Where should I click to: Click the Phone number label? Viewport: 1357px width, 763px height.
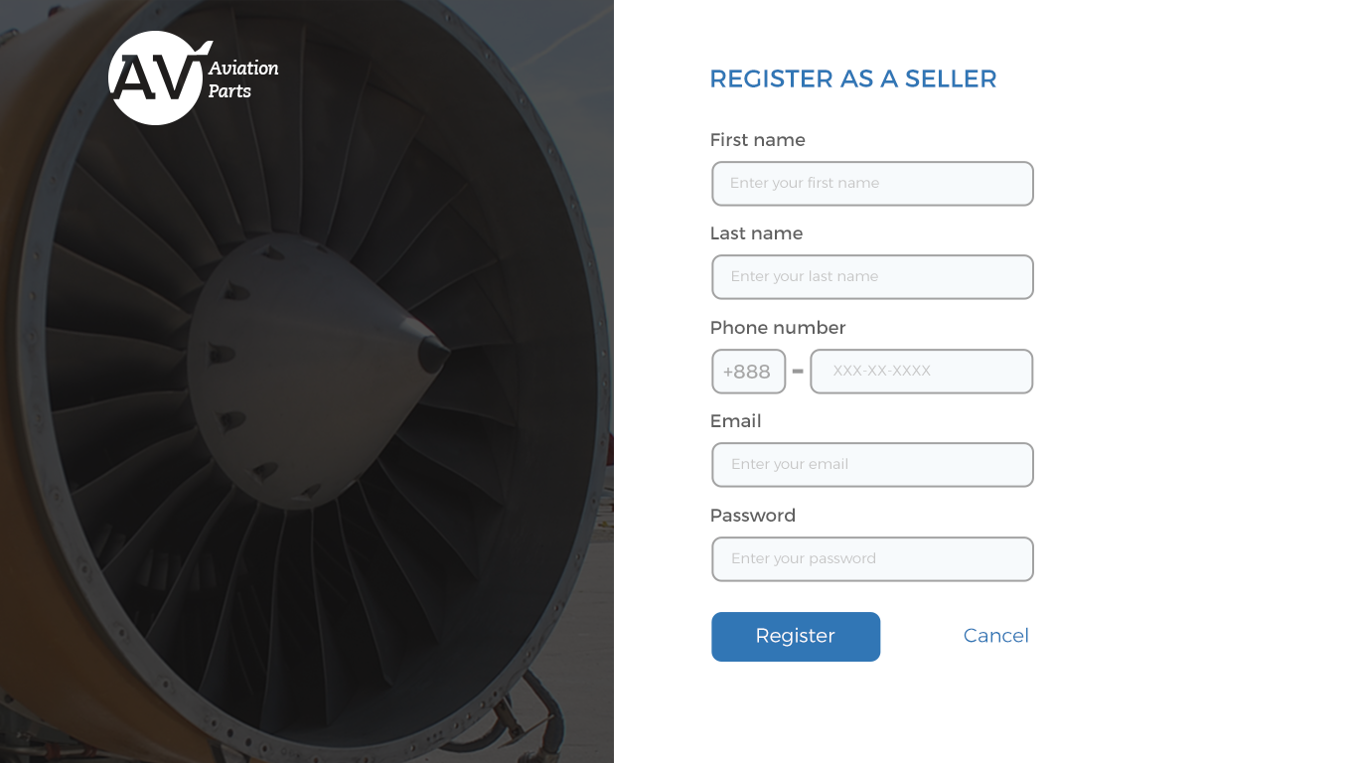(778, 328)
